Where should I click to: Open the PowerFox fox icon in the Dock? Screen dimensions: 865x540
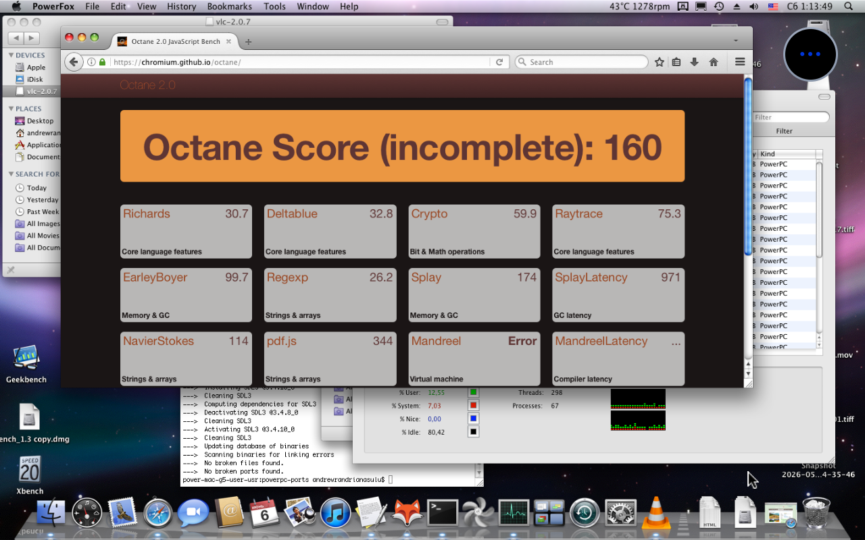tap(407, 513)
